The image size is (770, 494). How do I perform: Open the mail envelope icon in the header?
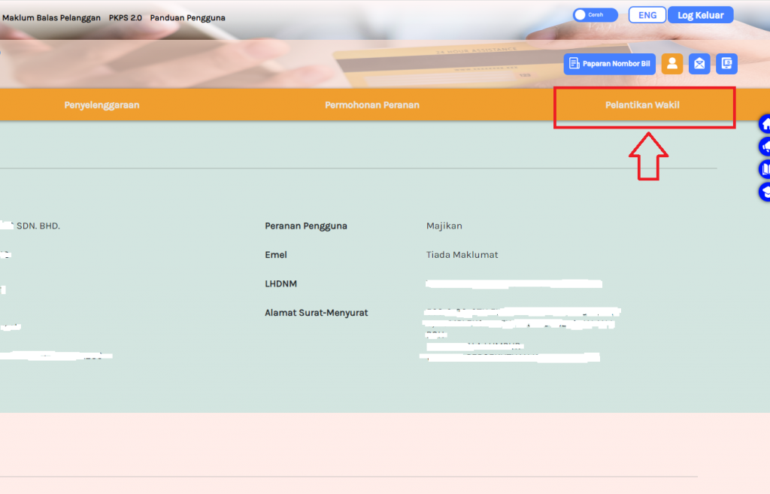[x=699, y=64]
